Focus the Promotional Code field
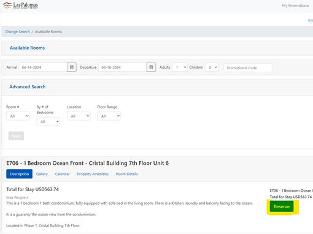 pos(248,68)
